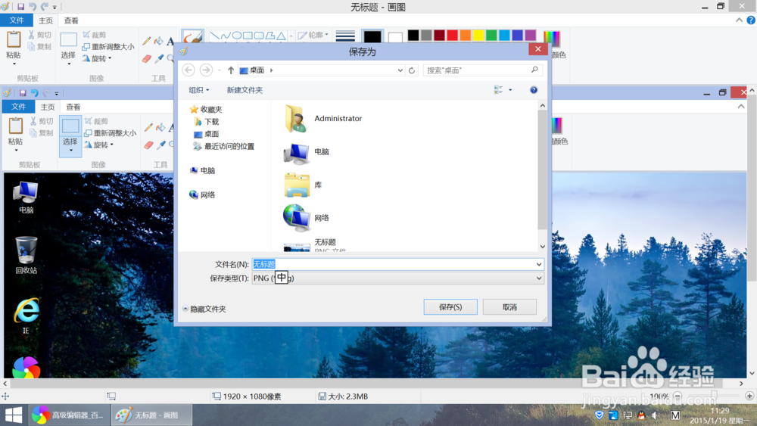Open the 文件 menu in the top ribbon
This screenshot has width=757, height=426.
(x=17, y=20)
